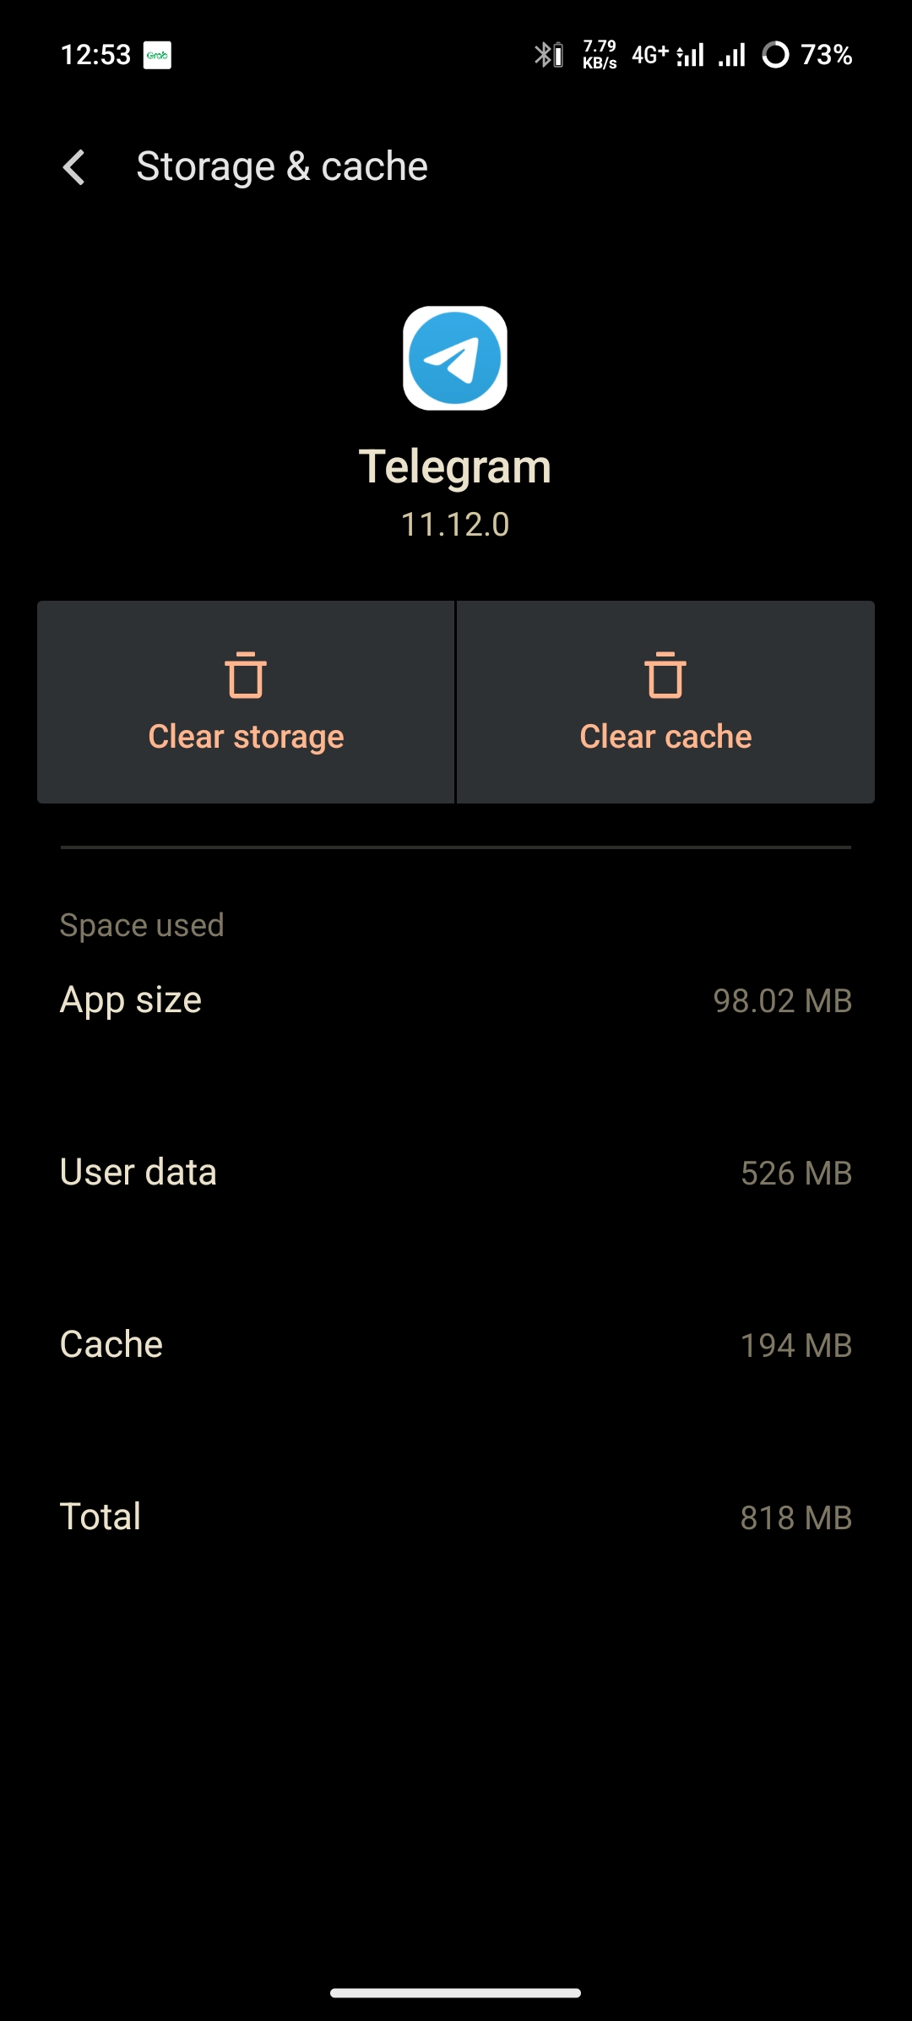
Task: Select Clear storage
Action: click(x=245, y=735)
